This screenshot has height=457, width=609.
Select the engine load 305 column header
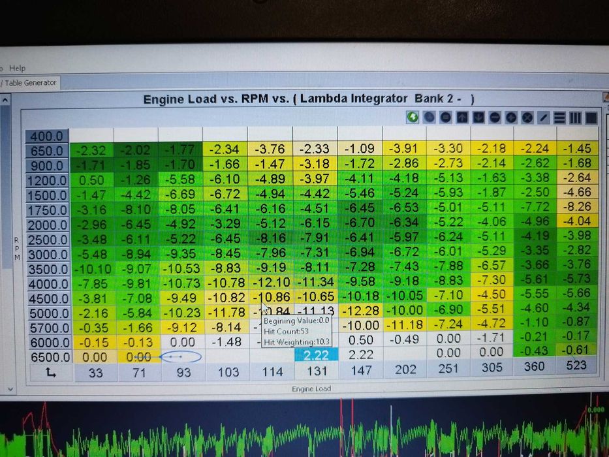click(x=492, y=367)
